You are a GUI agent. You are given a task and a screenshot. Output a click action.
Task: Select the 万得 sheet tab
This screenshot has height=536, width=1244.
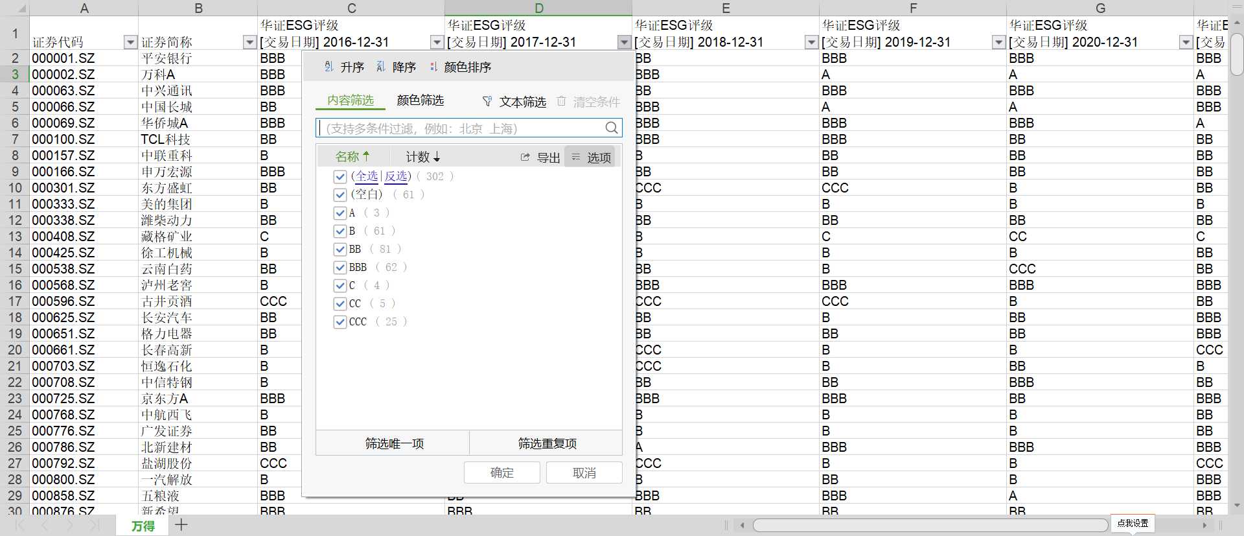coord(143,526)
